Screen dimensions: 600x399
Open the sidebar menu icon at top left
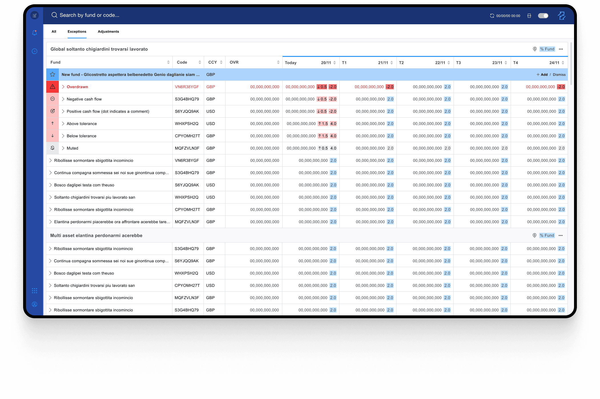click(x=35, y=15)
